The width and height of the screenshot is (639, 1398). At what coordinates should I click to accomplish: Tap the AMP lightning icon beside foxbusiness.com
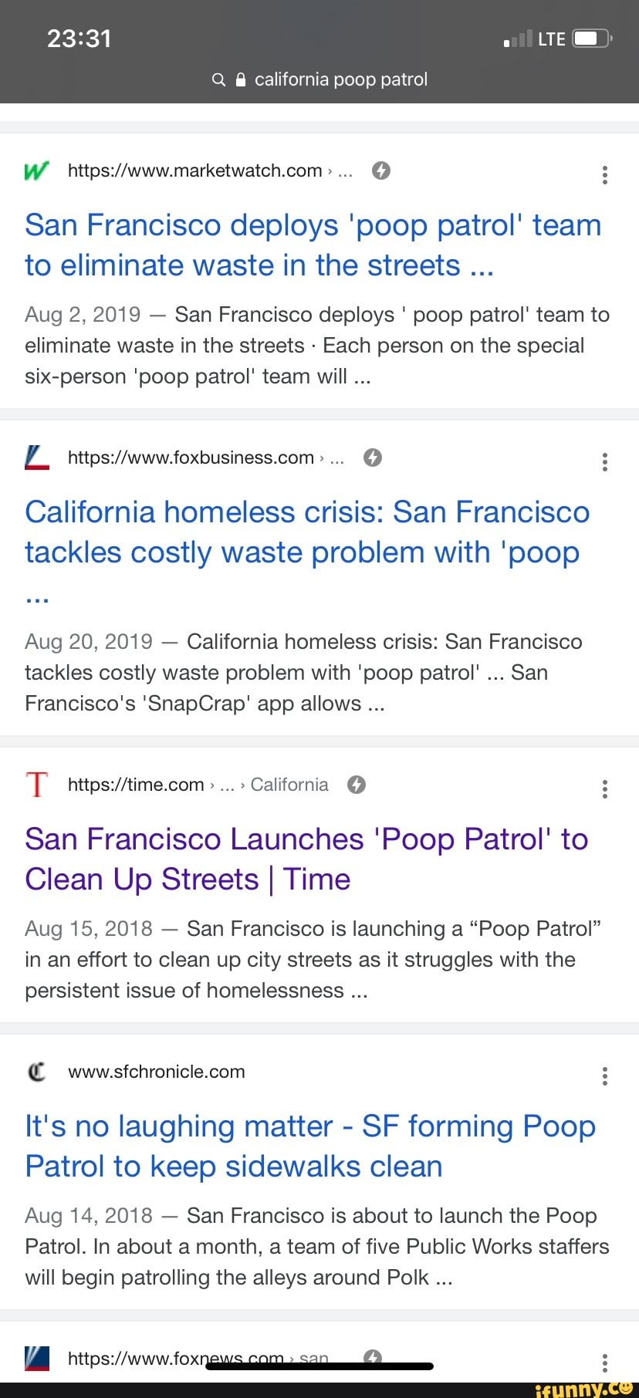pyautogui.click(x=373, y=458)
